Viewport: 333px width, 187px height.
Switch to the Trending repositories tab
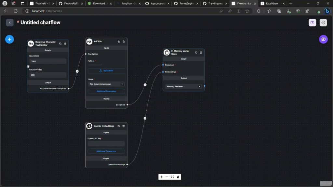215,3
